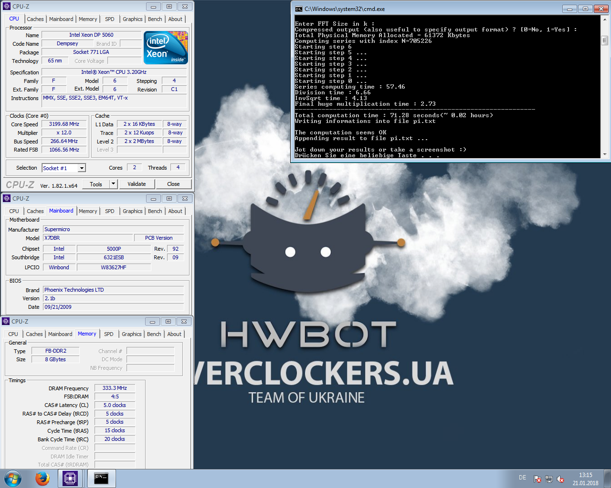Click the Memory CPU-Z window title icon
The height and width of the screenshot is (488, 611).
click(x=6, y=321)
